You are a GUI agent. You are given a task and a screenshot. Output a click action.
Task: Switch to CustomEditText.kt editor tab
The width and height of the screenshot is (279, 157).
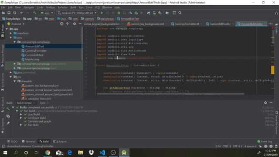220,24
